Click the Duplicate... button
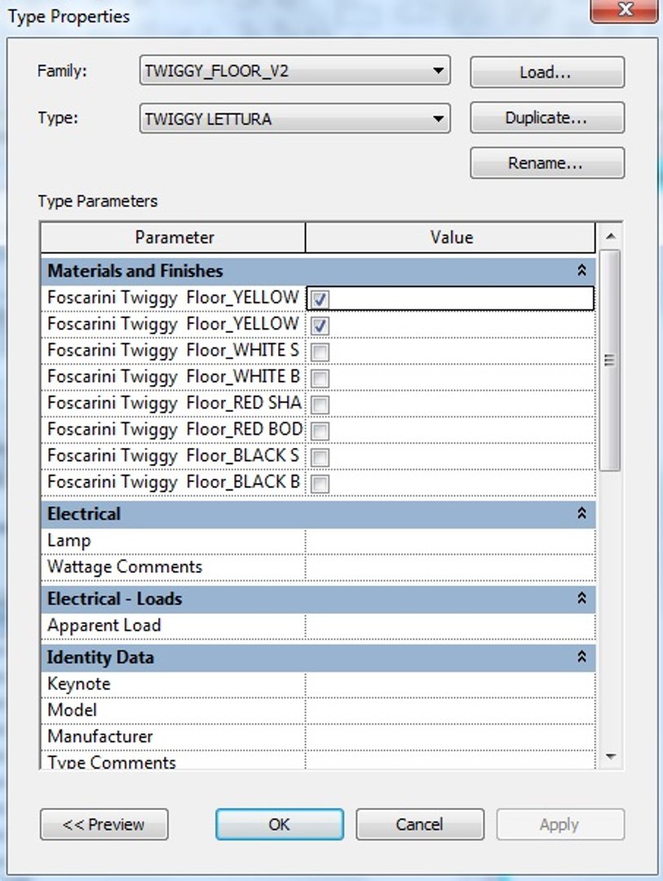Image resolution: width=663 pixels, height=881 pixels. (546, 118)
